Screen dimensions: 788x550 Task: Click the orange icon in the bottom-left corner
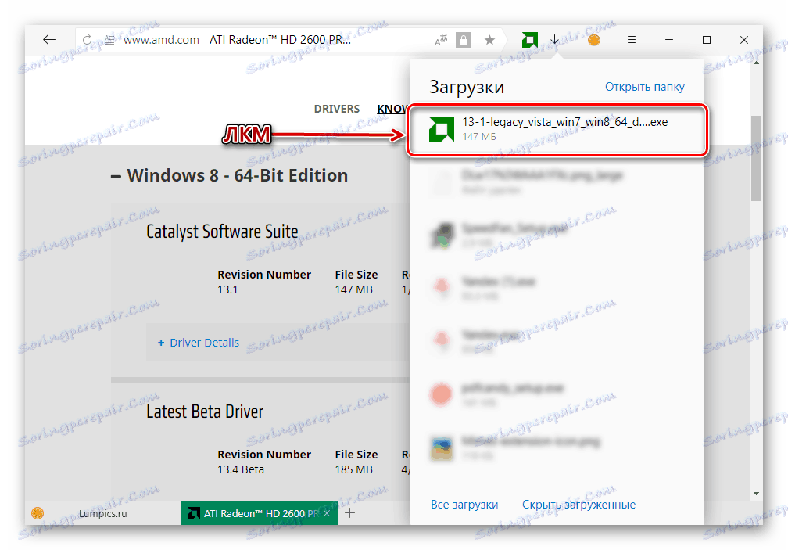point(38,513)
